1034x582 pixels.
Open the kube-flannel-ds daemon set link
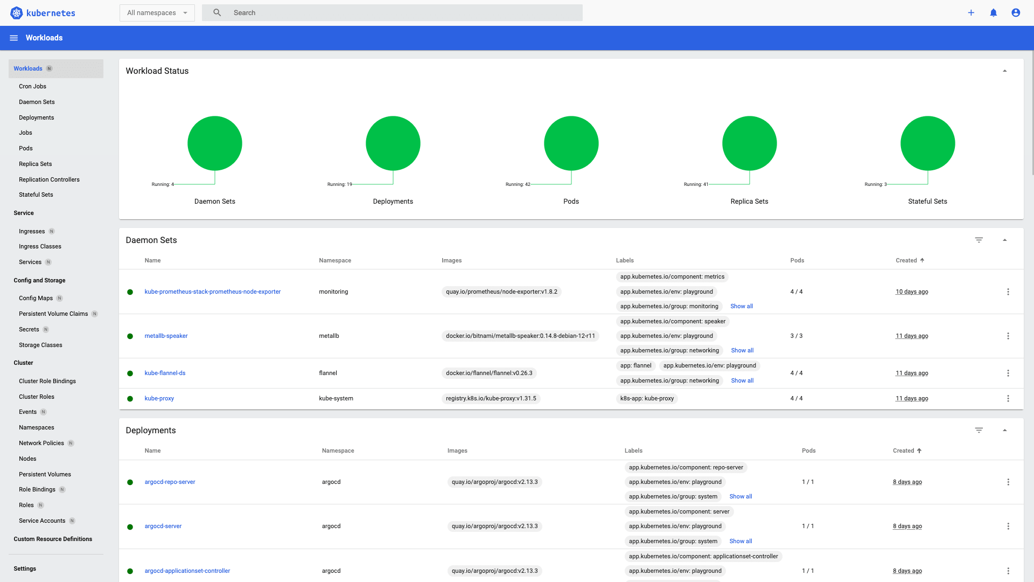(x=165, y=373)
